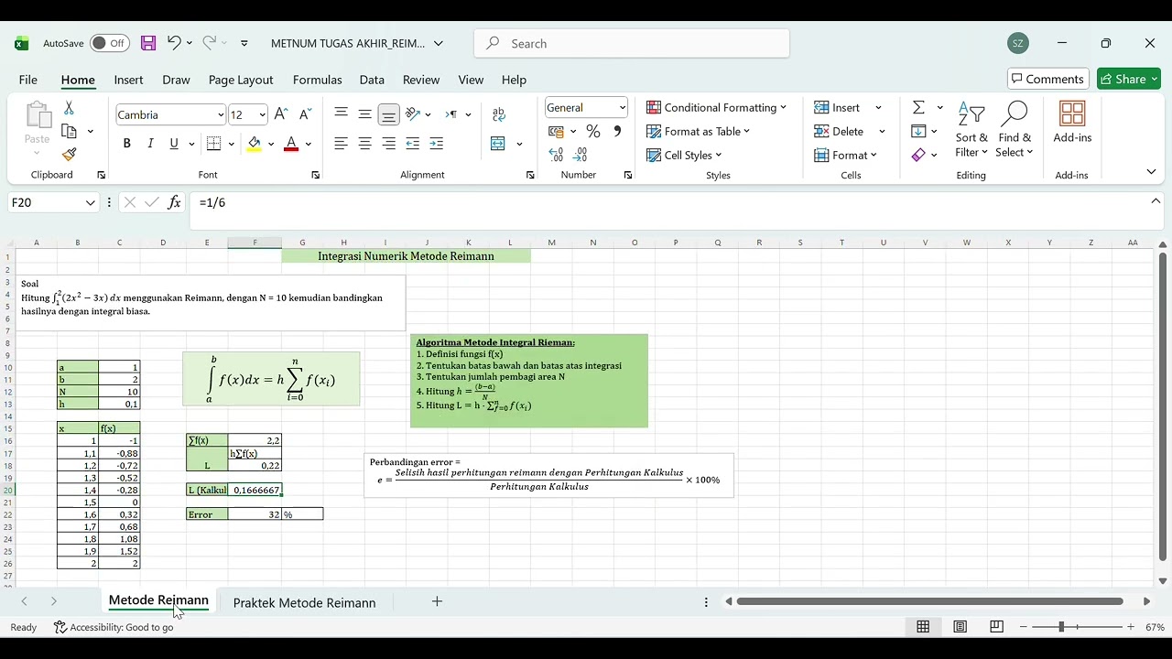Click the Increase Decimal icon
The height and width of the screenshot is (659, 1172).
coord(556,156)
